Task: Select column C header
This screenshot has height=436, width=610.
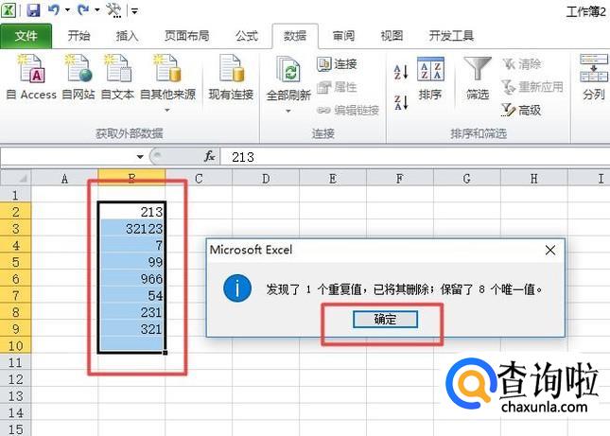Action: click(x=199, y=179)
